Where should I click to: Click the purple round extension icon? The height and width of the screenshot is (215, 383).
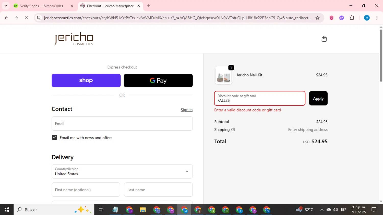tap(342, 18)
